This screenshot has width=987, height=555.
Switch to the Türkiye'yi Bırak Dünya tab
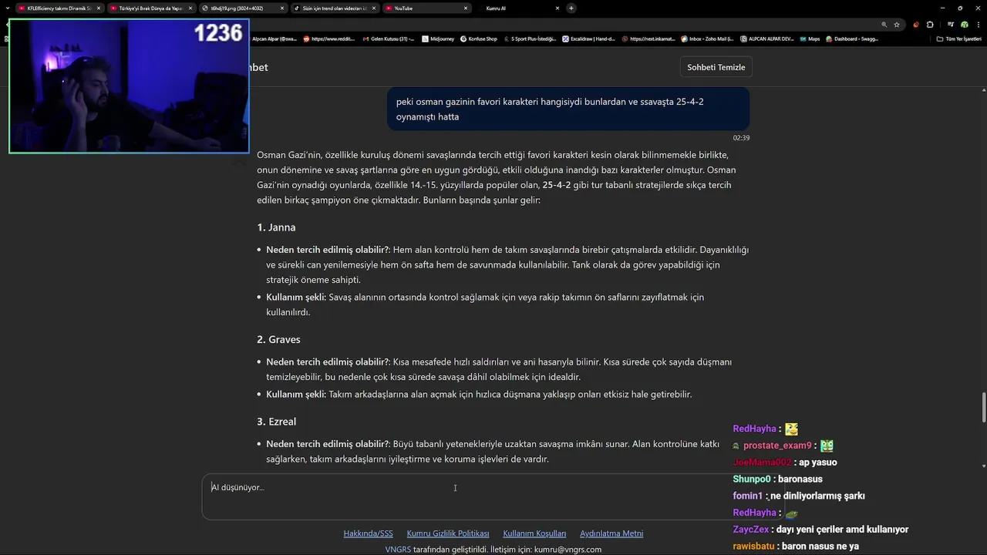150,8
